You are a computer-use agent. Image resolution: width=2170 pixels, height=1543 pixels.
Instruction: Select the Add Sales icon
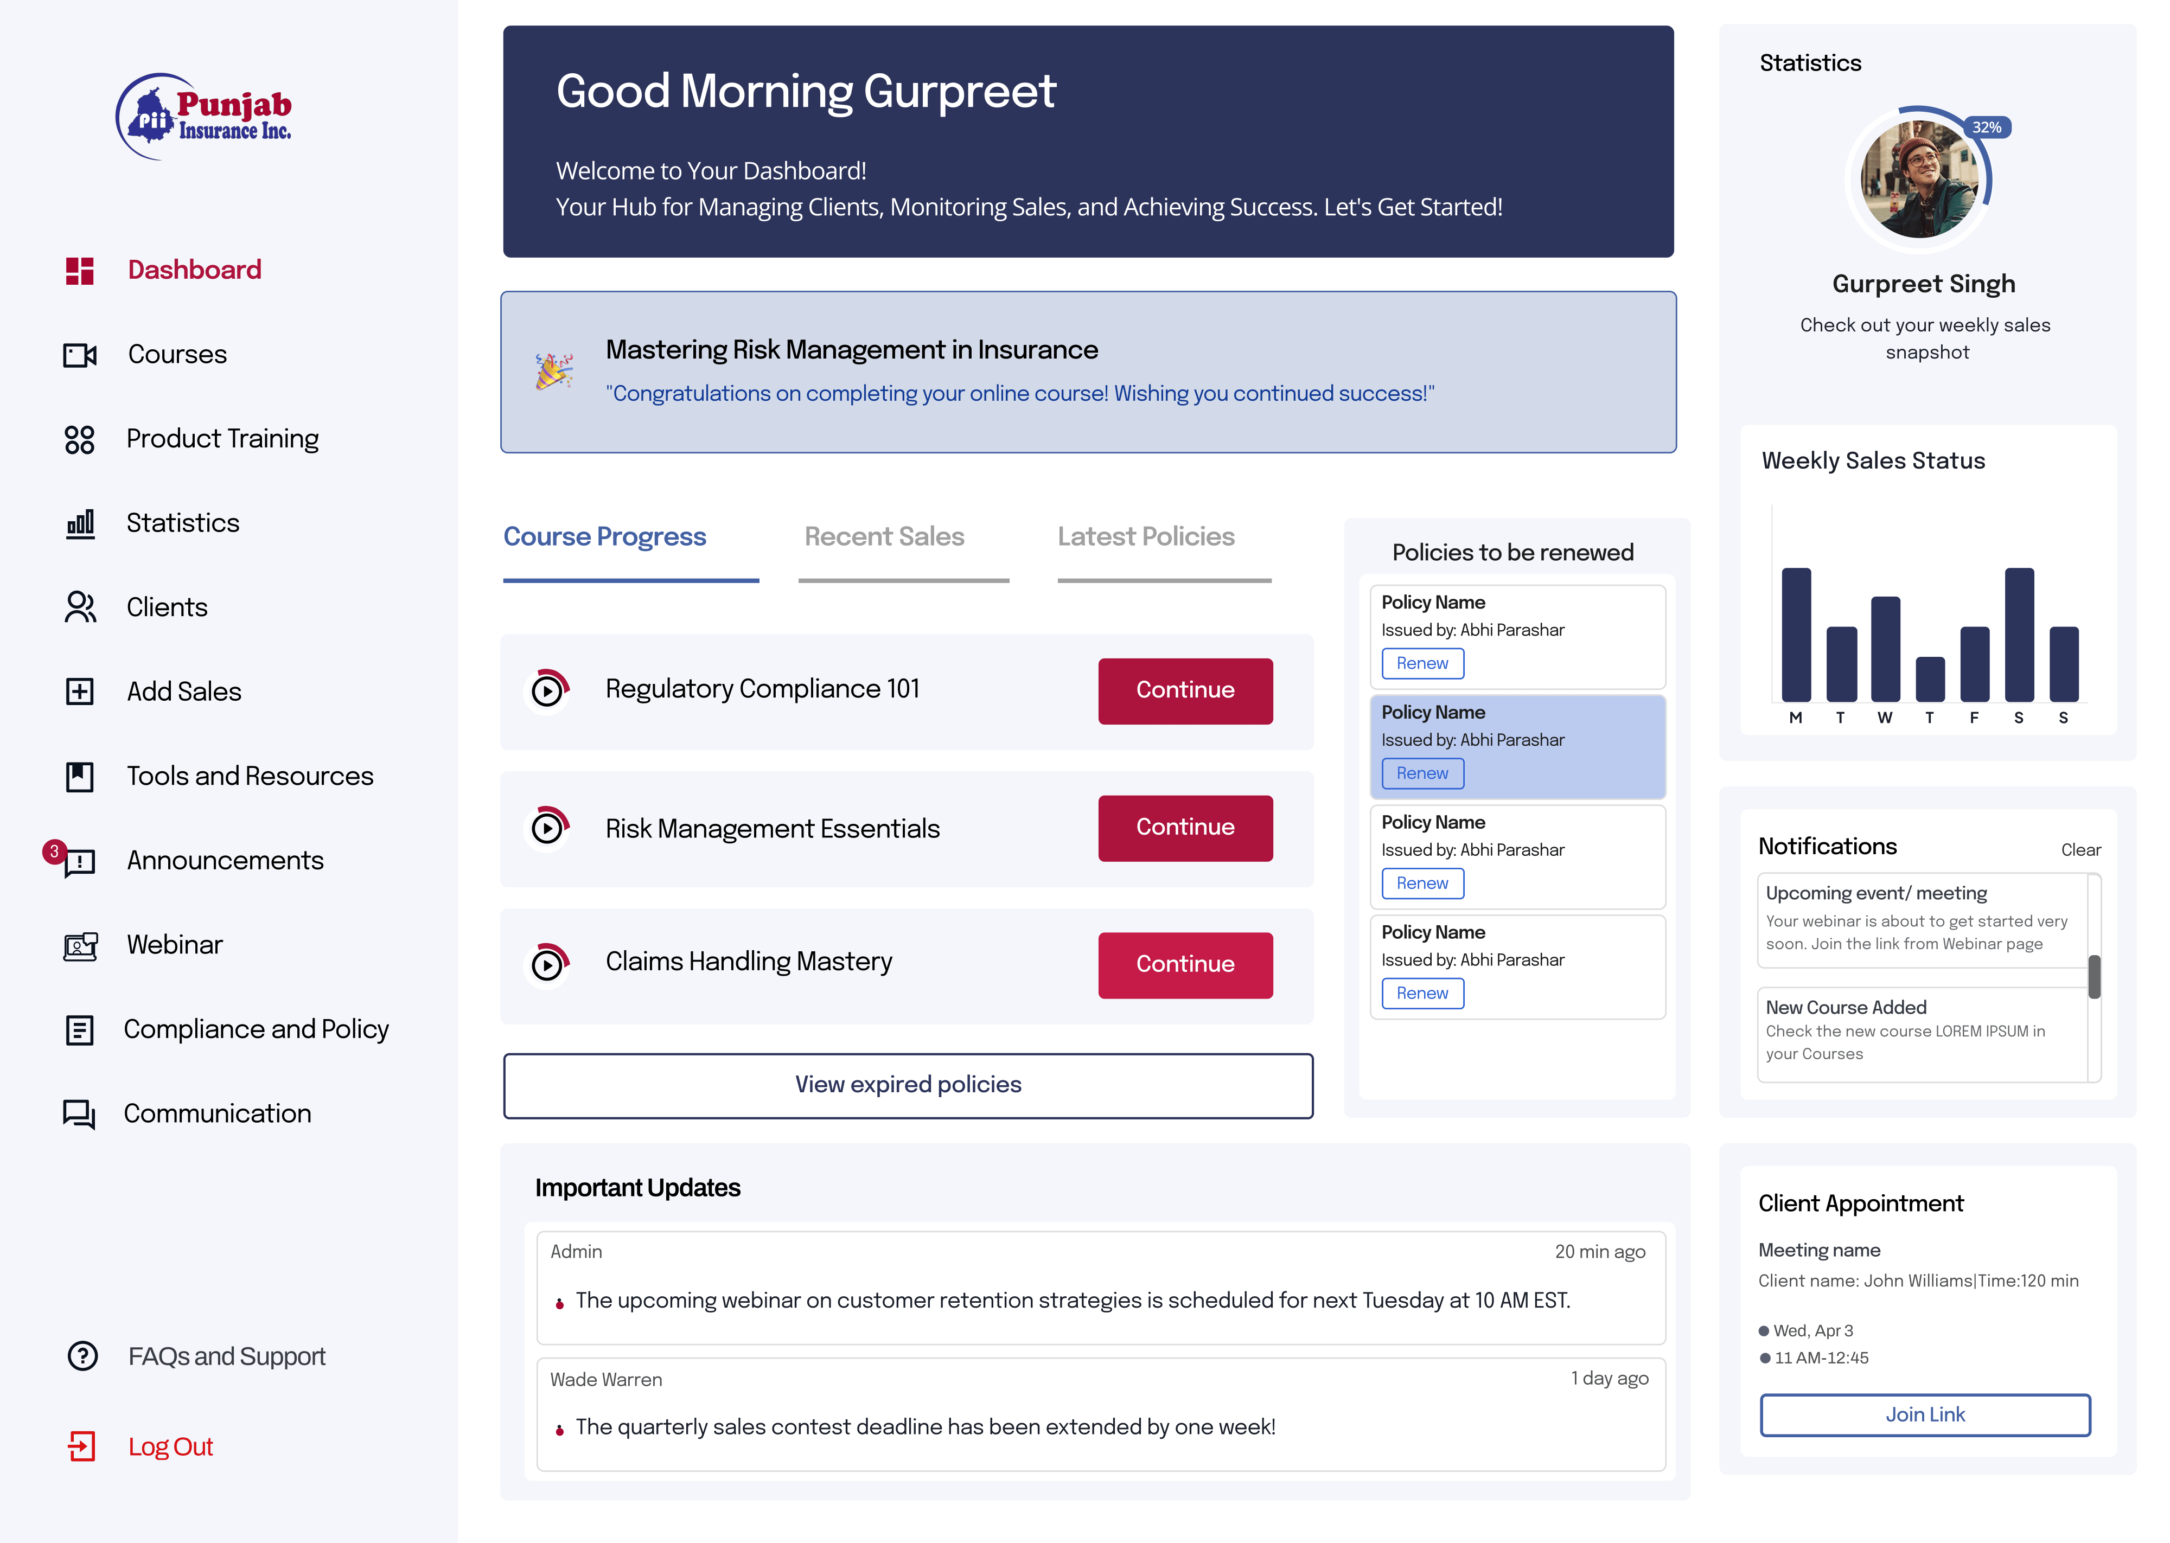[80, 692]
